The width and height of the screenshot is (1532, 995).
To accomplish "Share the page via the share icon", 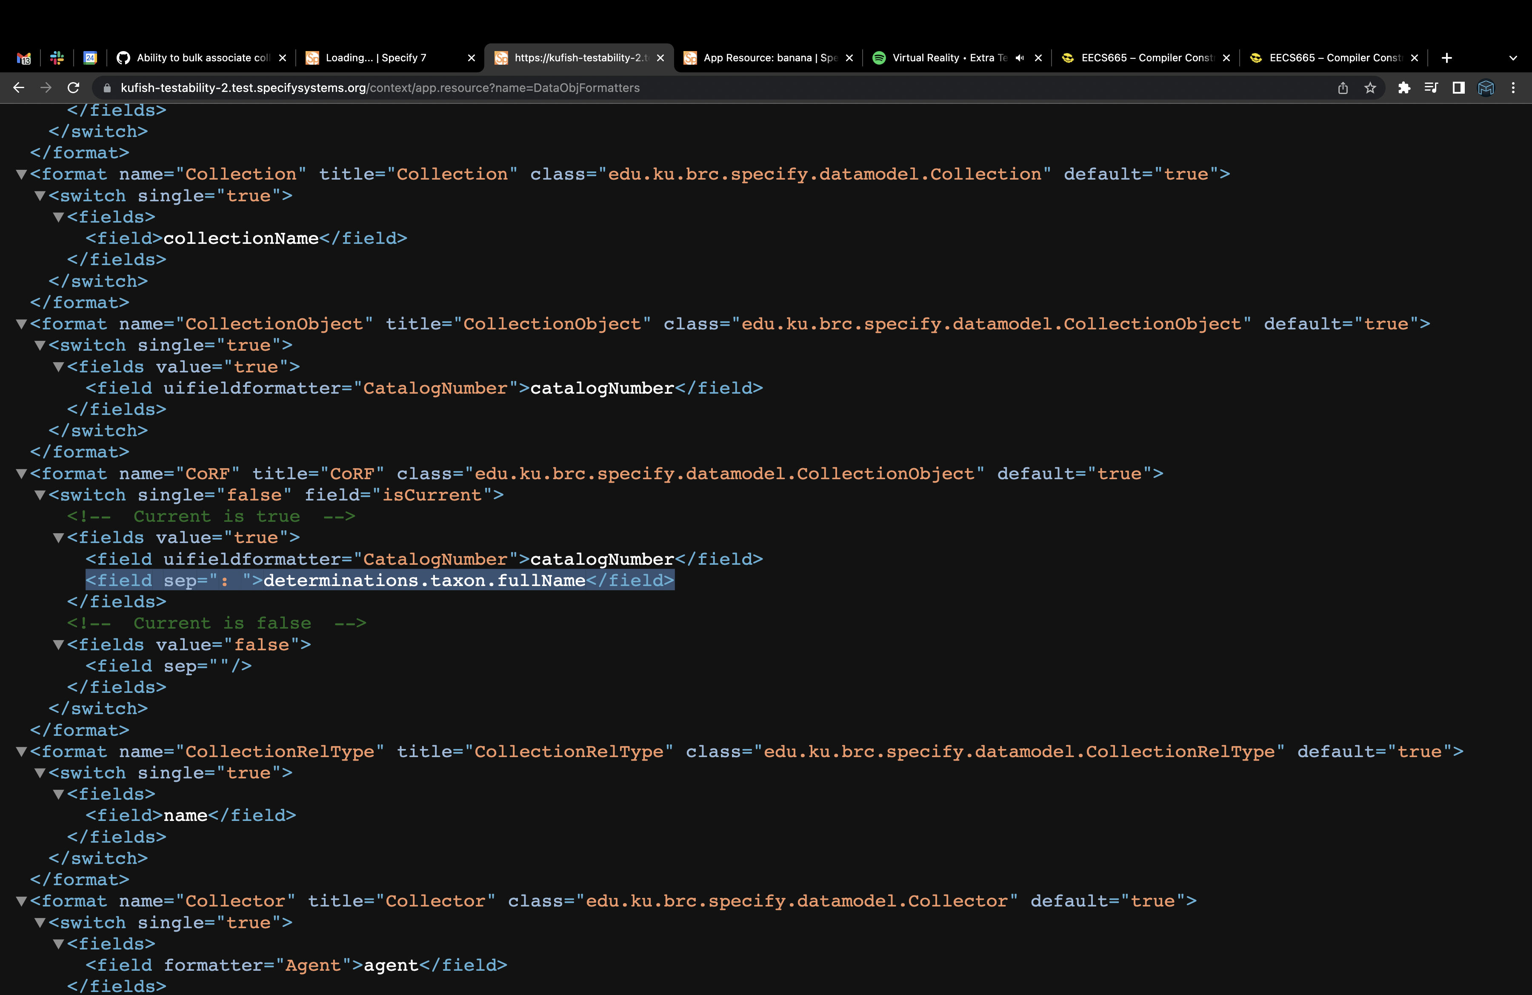I will pos(1343,88).
